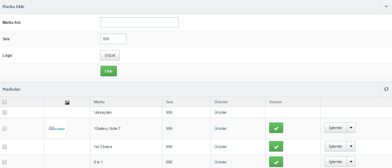Toggle status checkmark for 1Galaxy Note 7
392x168 pixels.
click(276, 128)
